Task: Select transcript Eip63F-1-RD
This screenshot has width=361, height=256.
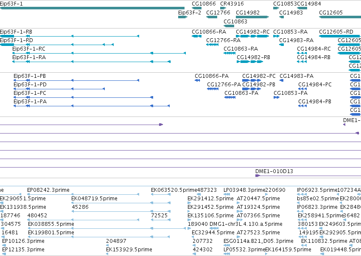Action: tap(17, 40)
